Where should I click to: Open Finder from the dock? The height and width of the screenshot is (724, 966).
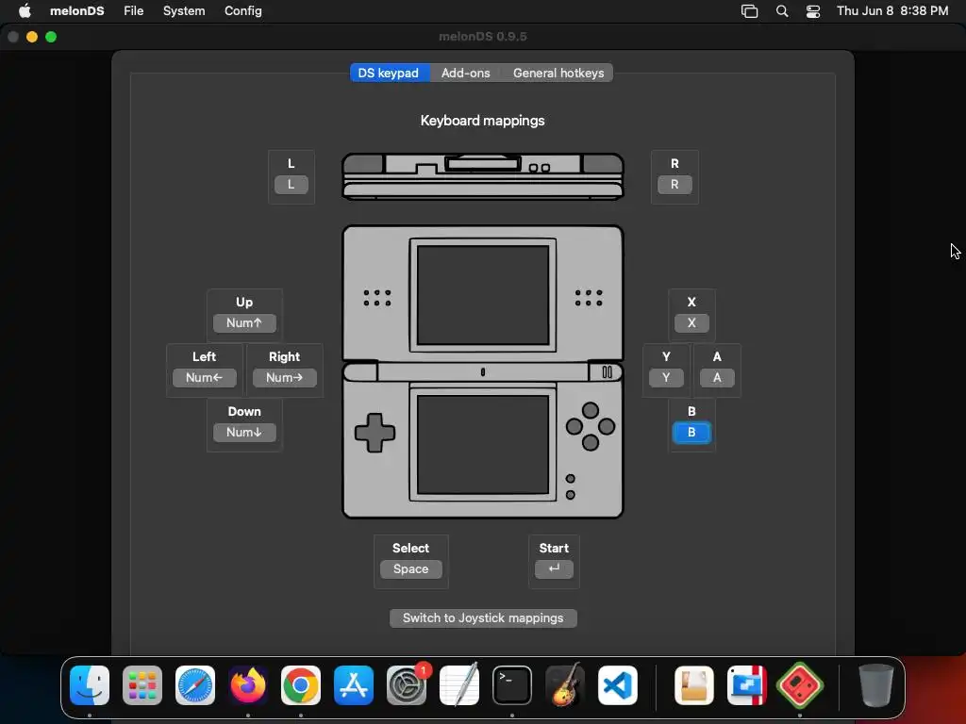(90, 685)
